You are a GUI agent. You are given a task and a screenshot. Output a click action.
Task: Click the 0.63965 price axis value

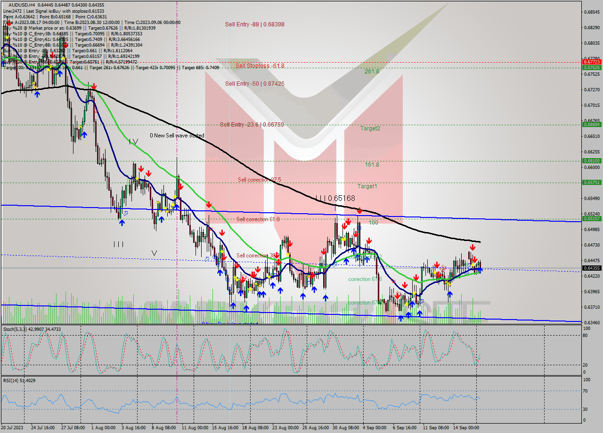(x=591, y=291)
